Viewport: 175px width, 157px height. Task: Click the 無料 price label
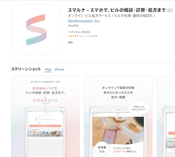pyautogui.click(x=70, y=43)
